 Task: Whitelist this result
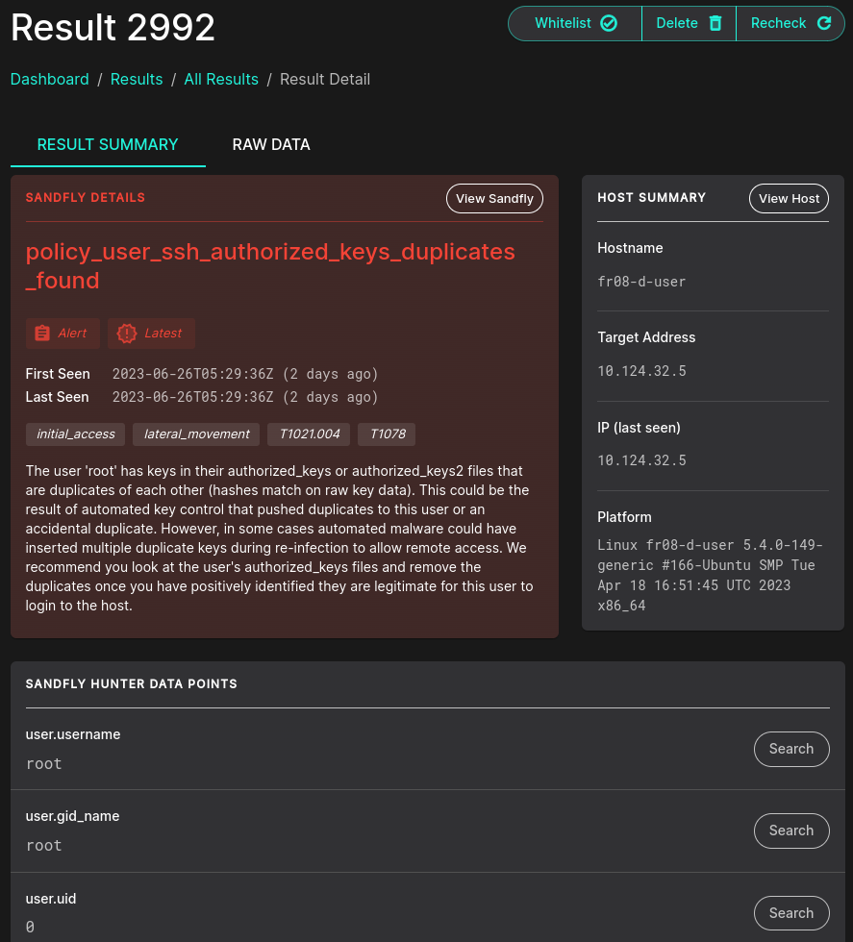click(x=575, y=23)
